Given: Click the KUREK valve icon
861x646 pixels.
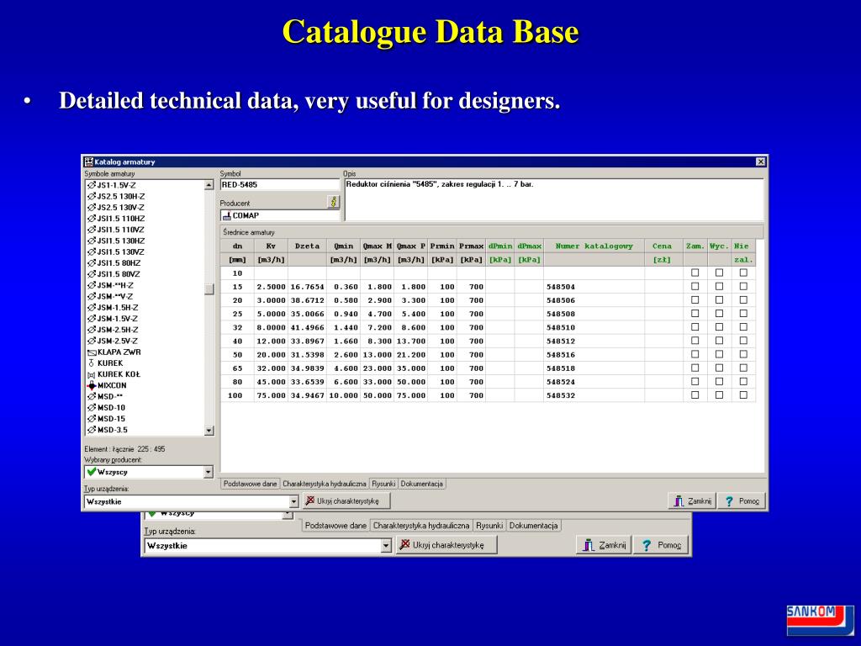Looking at the screenshot, I should tap(91, 363).
